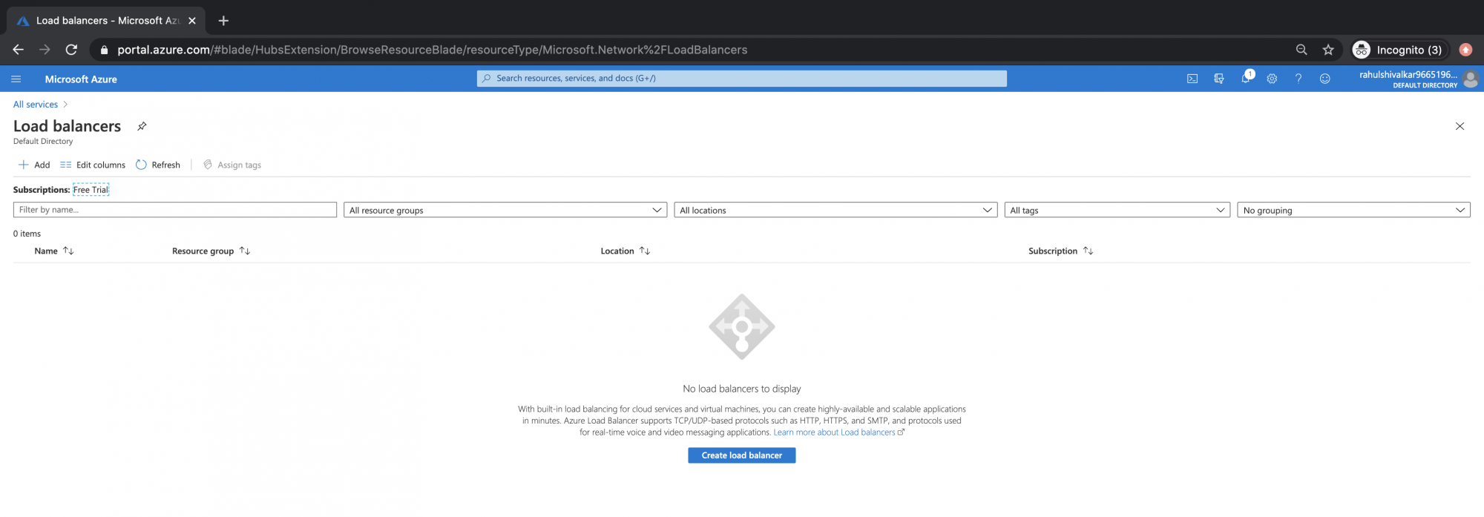Viewport: 1484px width, 517px height.
Task: Click Edit columns in the command bar
Action: point(93,165)
